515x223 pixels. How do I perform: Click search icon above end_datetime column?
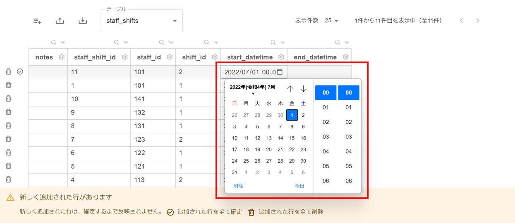[x=338, y=42]
